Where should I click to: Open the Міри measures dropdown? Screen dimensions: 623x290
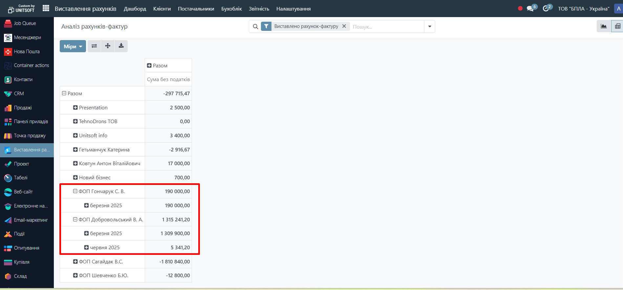pyautogui.click(x=73, y=46)
